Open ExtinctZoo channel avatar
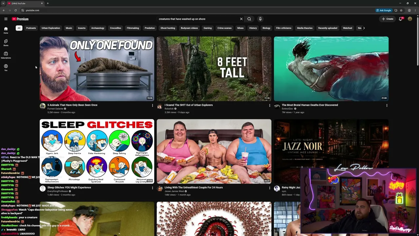419x236 pixels. point(277,106)
